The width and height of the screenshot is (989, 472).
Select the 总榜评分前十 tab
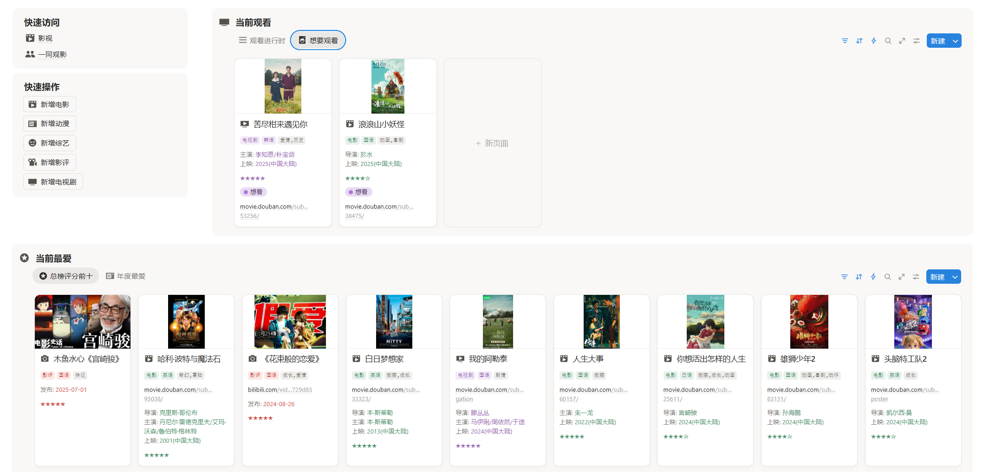pos(66,276)
